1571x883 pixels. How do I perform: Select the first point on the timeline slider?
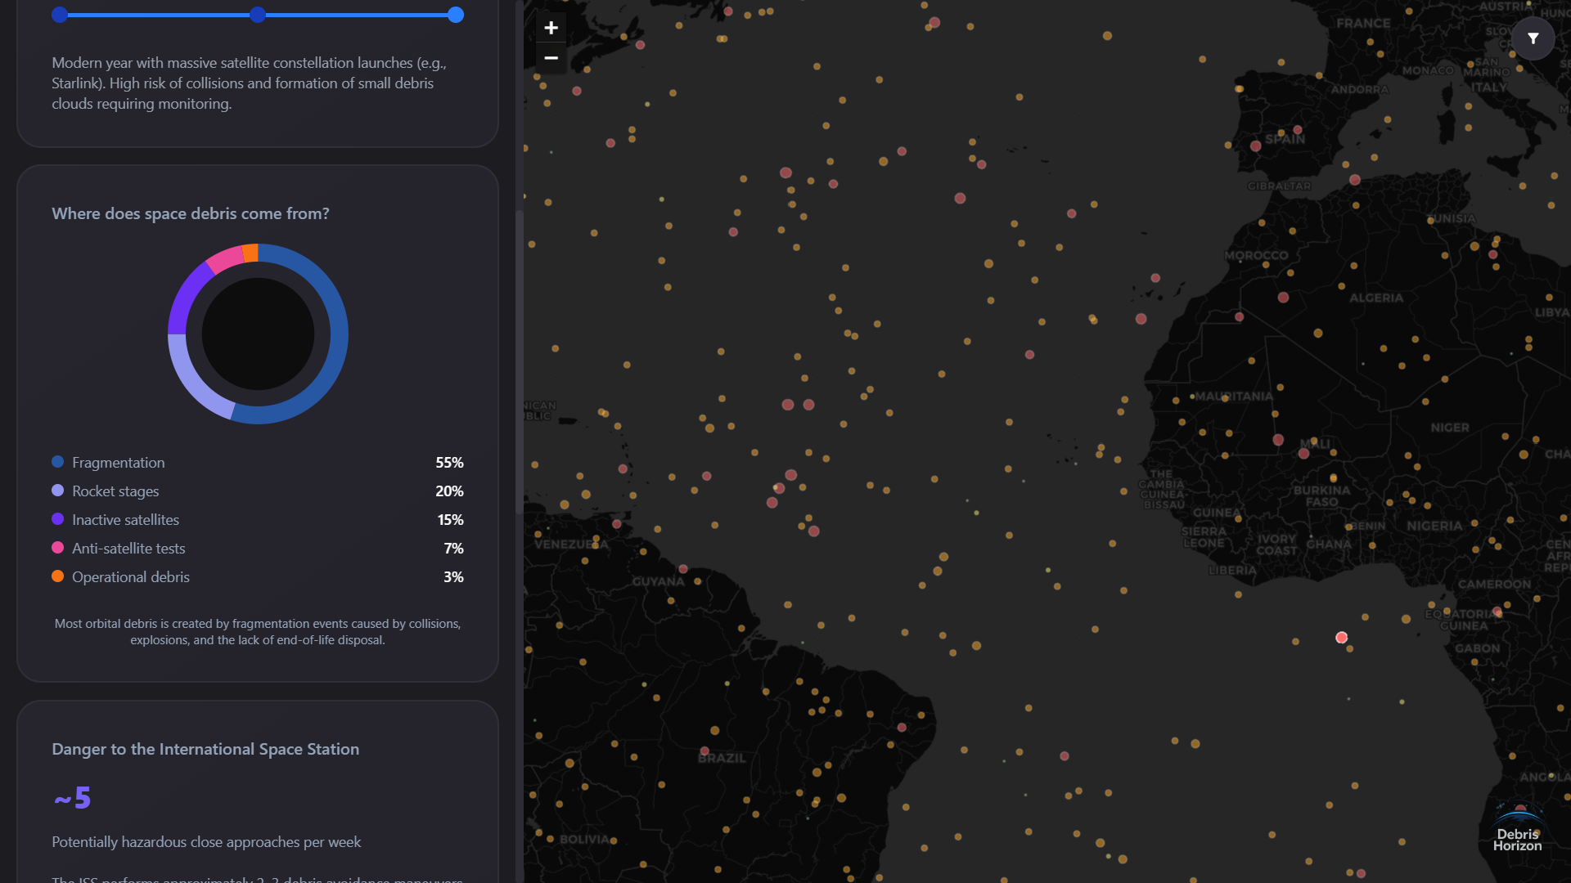[x=60, y=15]
